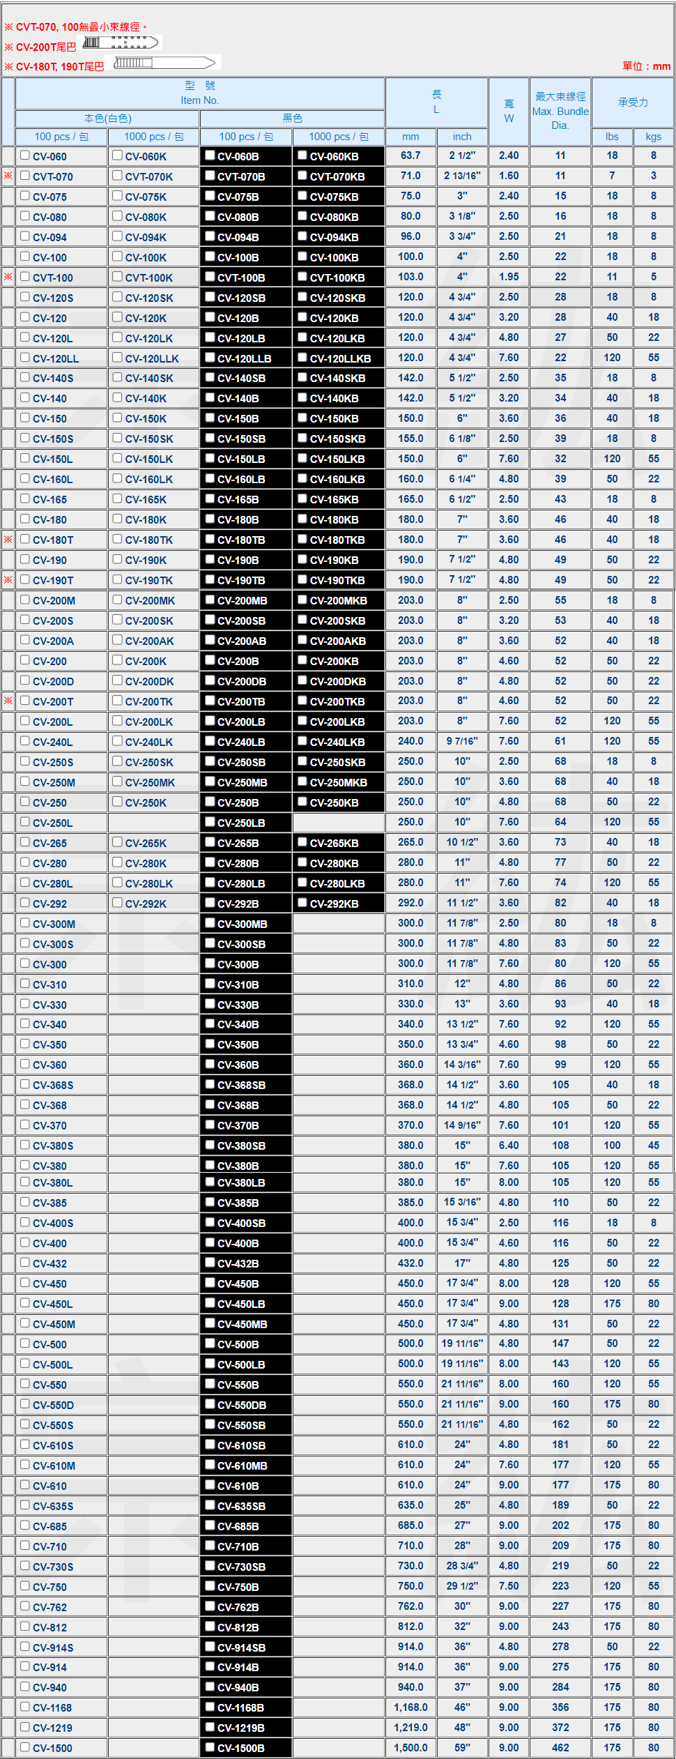Click the '承受力' header cell
Screen dimensions: 676x1759
coord(633,102)
